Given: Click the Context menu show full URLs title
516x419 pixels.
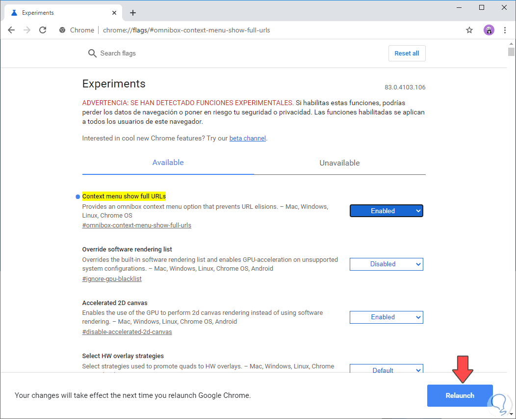Looking at the screenshot, I should (124, 196).
